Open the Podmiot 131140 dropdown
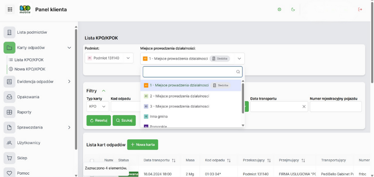 coord(109,58)
